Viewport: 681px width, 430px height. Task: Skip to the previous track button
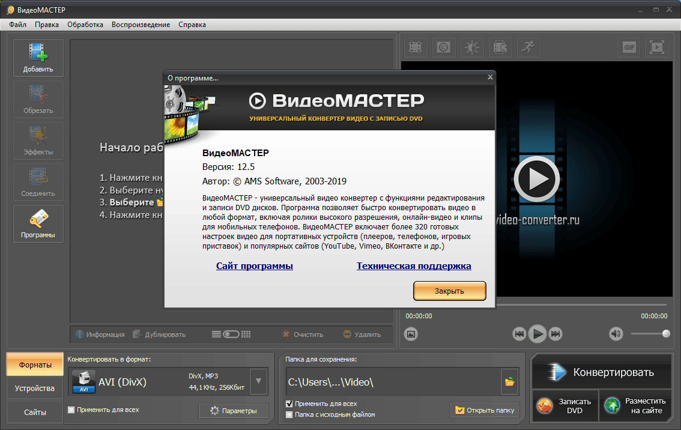(519, 333)
